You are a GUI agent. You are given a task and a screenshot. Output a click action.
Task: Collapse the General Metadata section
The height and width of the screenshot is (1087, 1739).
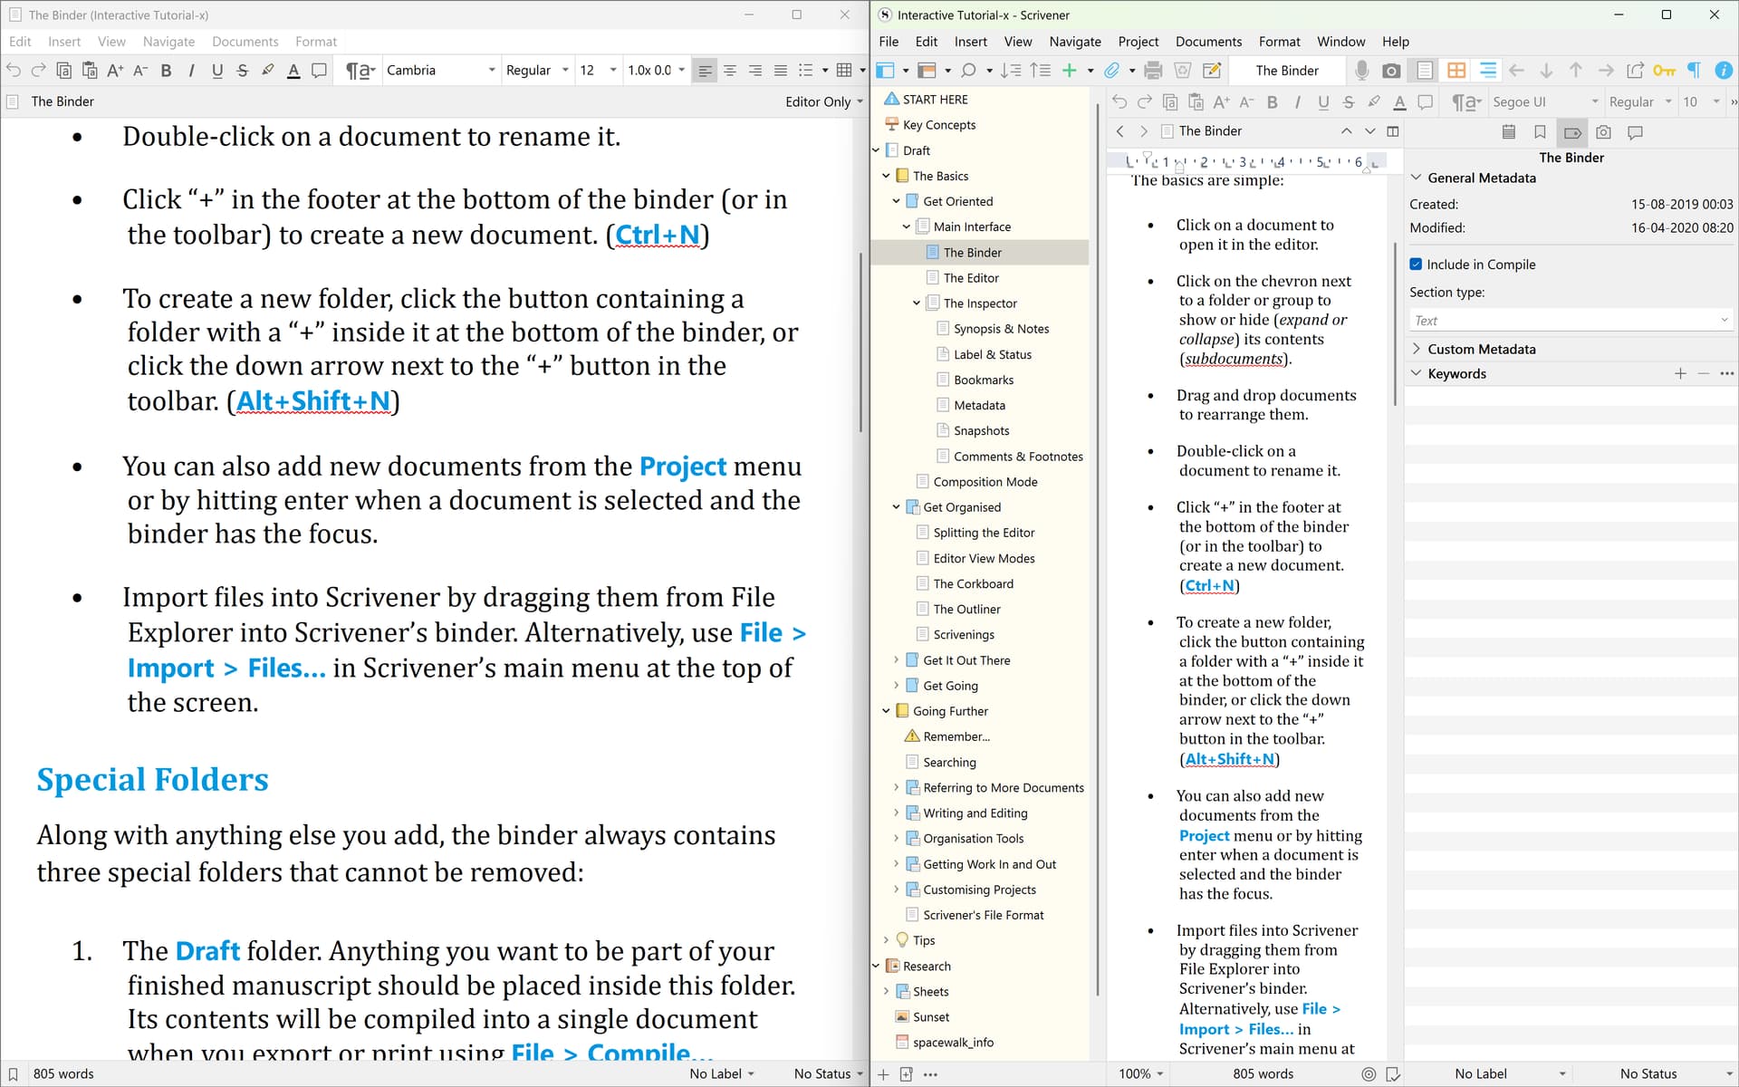pos(1416,178)
